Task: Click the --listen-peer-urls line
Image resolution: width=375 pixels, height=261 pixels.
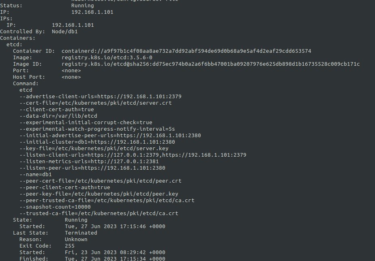Action: [92, 168]
